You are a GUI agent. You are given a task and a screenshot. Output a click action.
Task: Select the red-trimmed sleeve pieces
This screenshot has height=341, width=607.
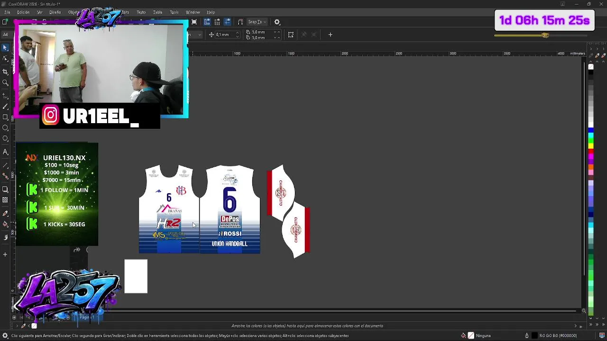(288, 211)
